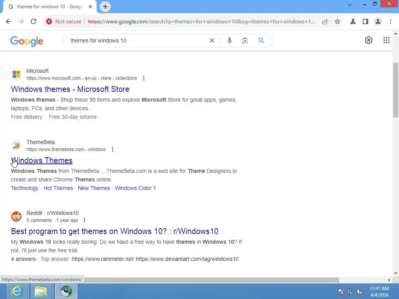Viewport: 399px width, 299px height.
Task: Click the URL in the address bar
Action: 201,22
